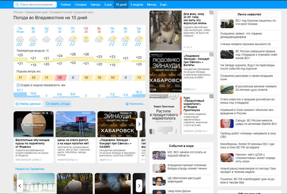Click precipitation value 57,1
This screenshot has height=194, width=287.
pos(20,90)
